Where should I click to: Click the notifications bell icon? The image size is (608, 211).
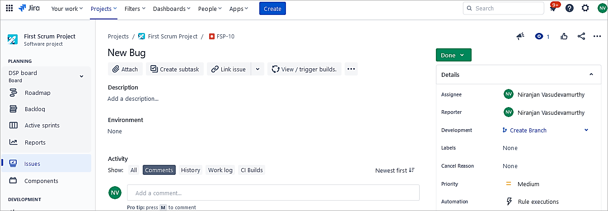(553, 9)
